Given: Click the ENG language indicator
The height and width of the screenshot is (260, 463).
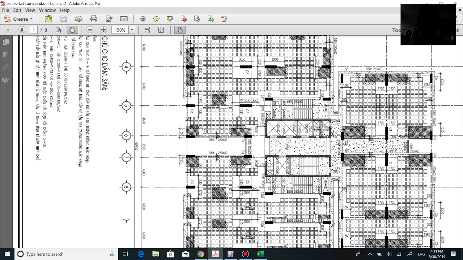Looking at the screenshot, I should tap(421, 254).
